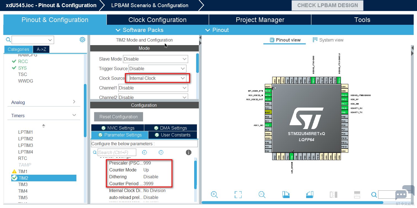This screenshot has height=208, width=417.
Task: Select the PA9 USART1_TX pin
Action: click(345, 112)
